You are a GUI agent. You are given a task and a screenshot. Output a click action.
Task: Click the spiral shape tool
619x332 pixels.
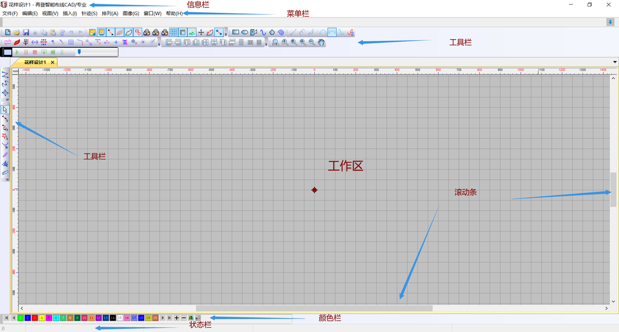[281, 32]
